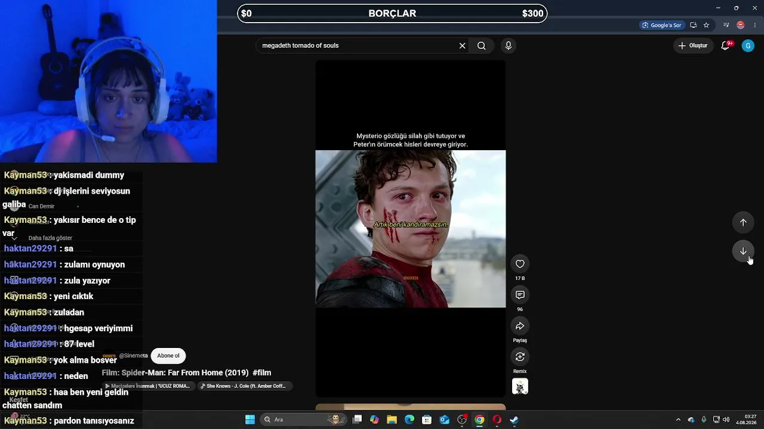Open the YouTube account avatar menu
This screenshot has width=764, height=429.
[748, 46]
